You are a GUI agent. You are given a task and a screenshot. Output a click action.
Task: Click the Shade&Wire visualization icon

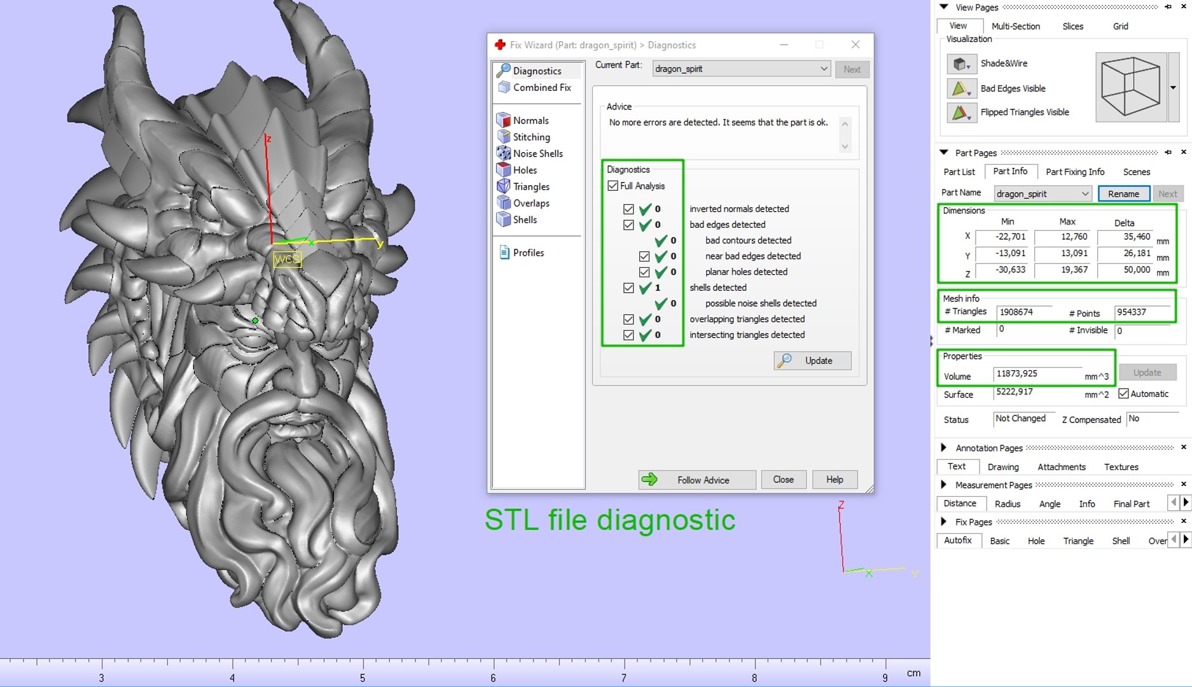[961, 64]
